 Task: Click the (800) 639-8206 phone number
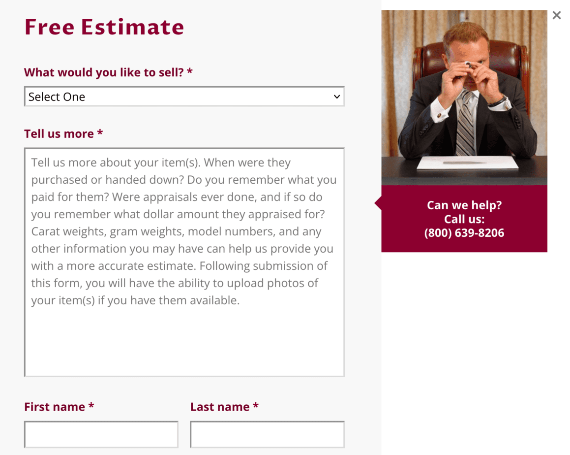click(464, 233)
